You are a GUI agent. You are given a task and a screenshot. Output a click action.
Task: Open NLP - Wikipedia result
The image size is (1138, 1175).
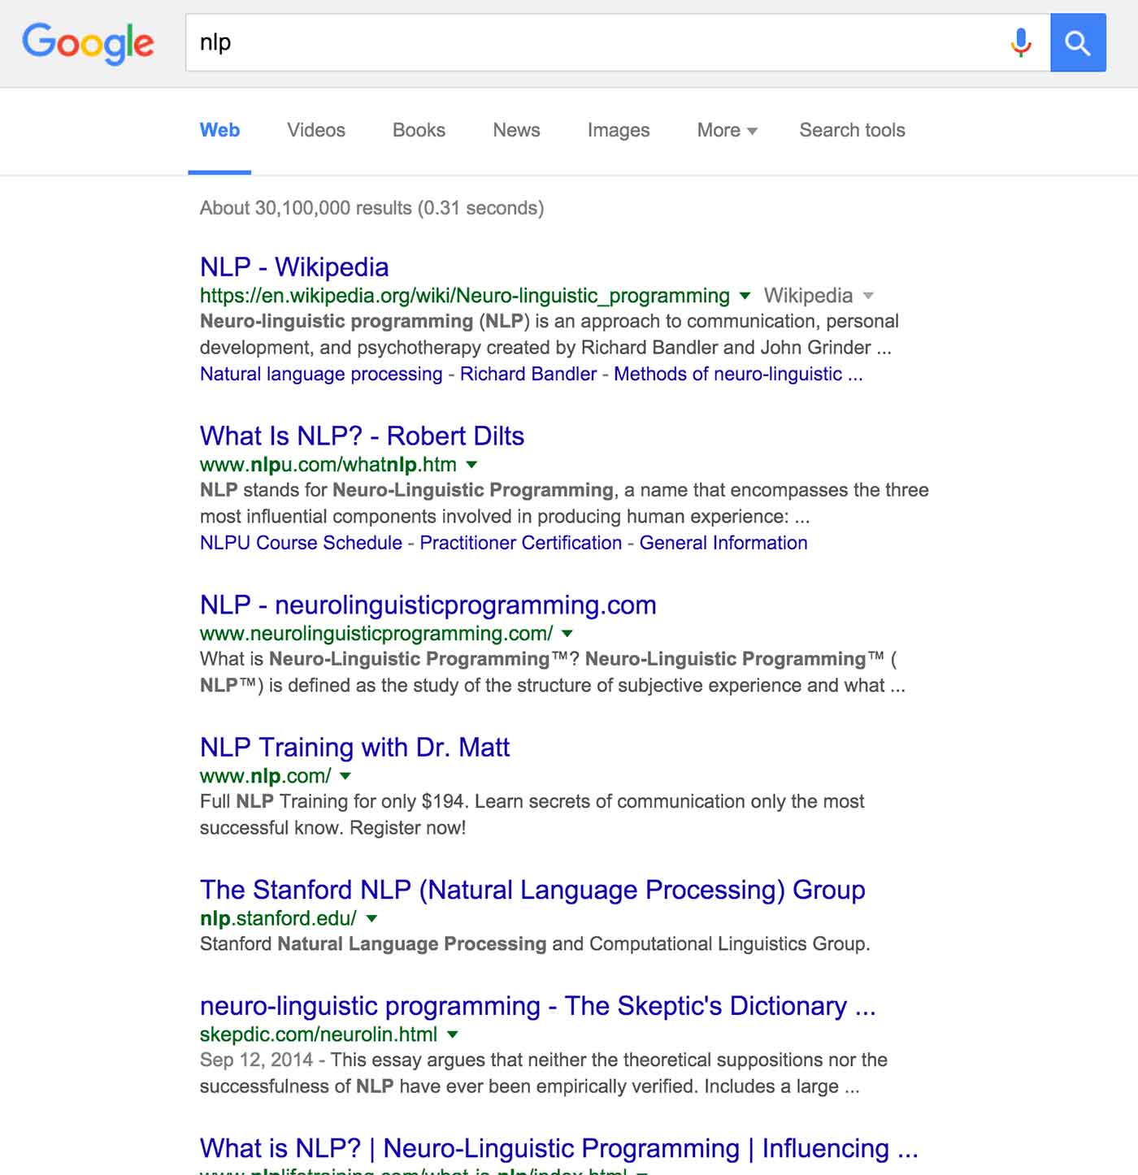coord(294,267)
